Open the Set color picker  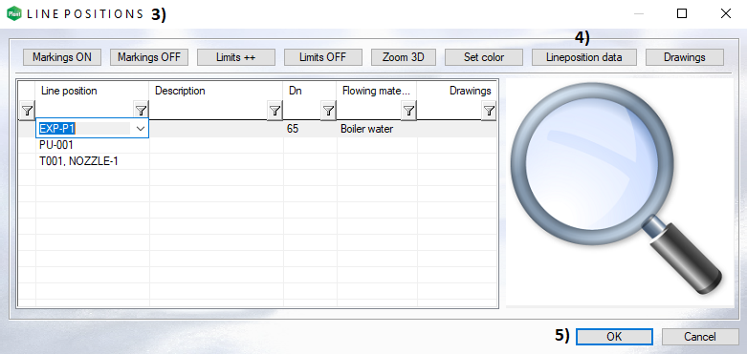pos(484,57)
